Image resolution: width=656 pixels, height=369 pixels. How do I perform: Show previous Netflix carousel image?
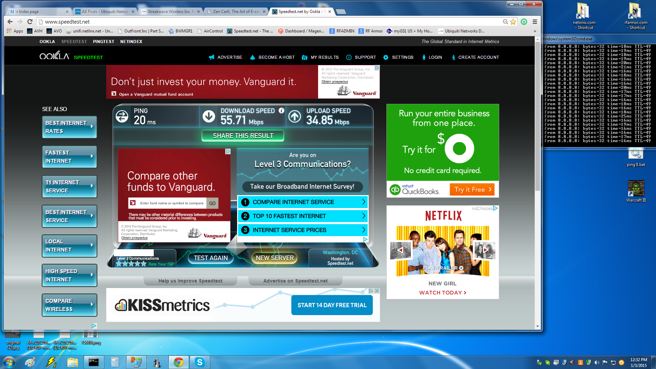click(x=401, y=250)
